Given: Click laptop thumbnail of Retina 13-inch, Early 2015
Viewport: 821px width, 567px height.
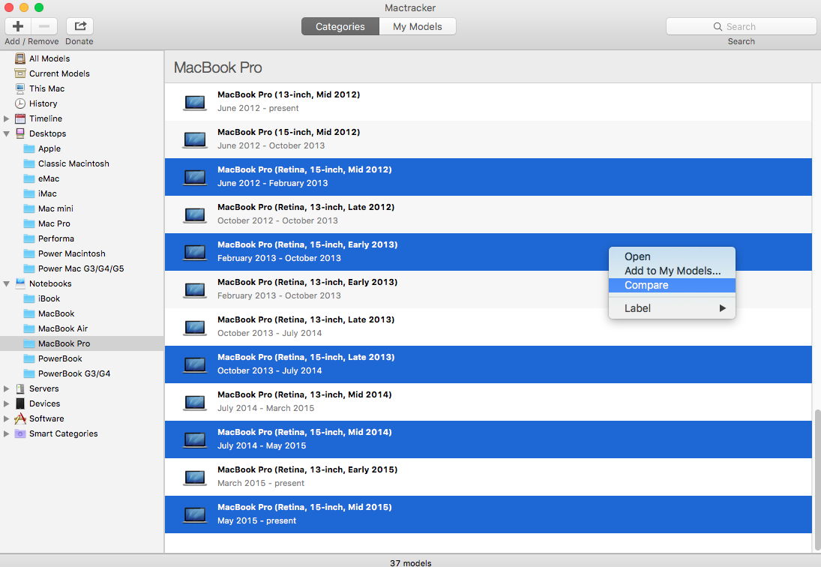Looking at the screenshot, I should tap(195, 478).
